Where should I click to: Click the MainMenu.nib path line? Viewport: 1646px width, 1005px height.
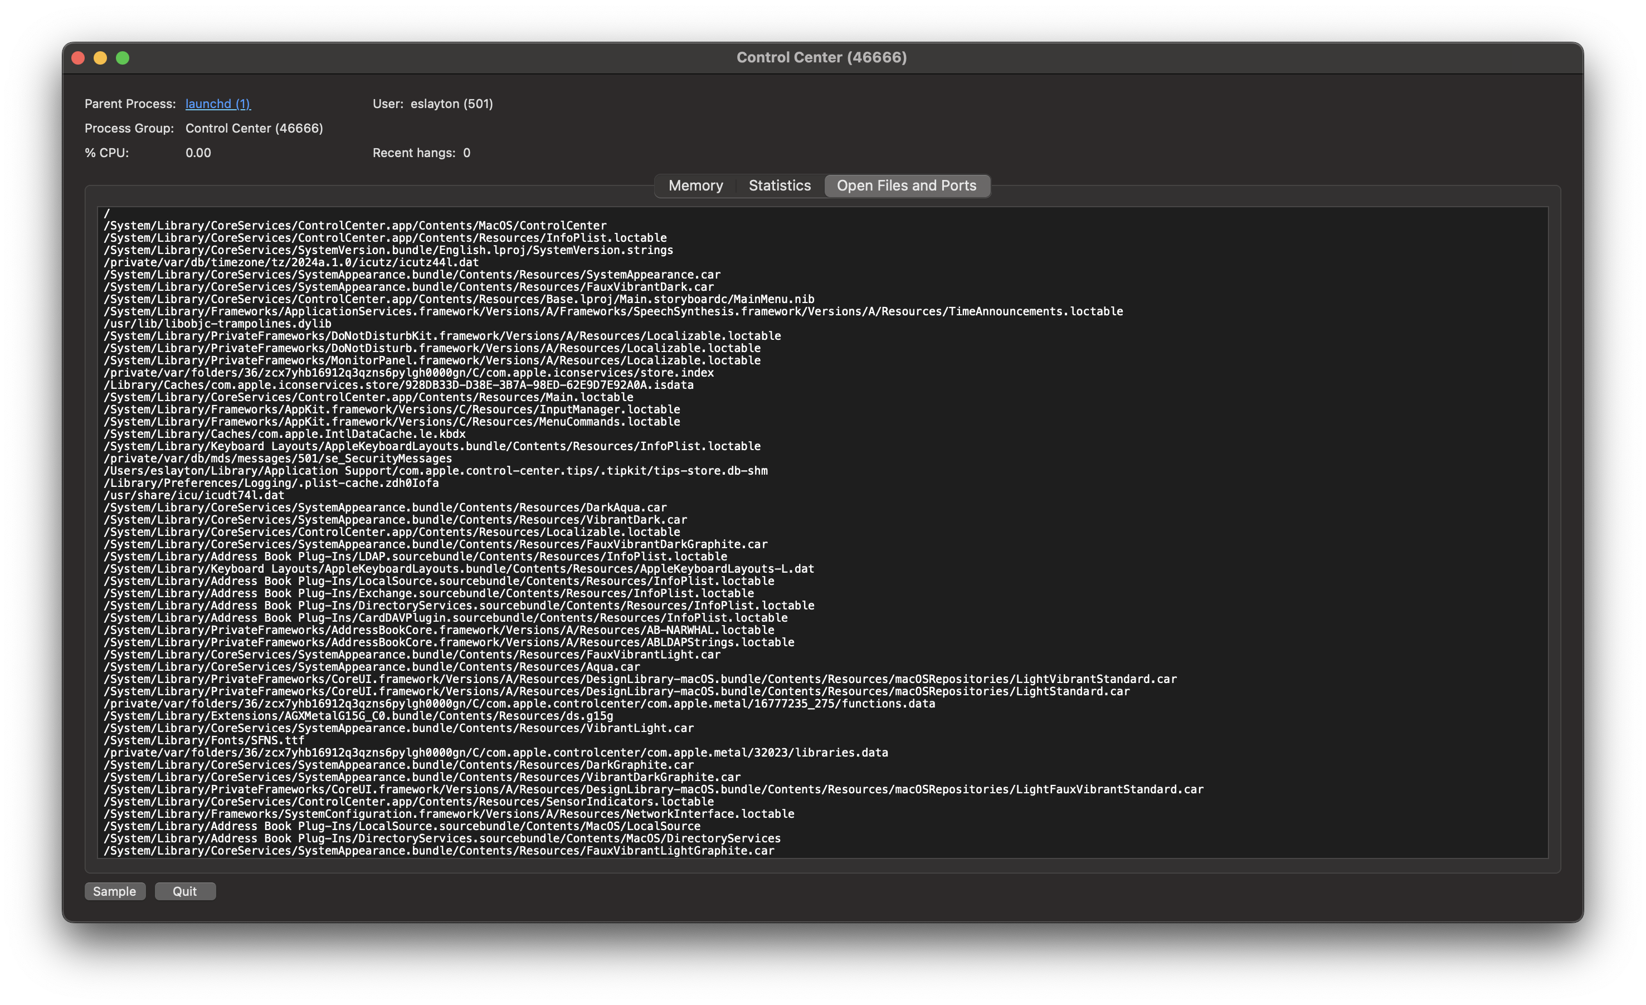pos(458,299)
